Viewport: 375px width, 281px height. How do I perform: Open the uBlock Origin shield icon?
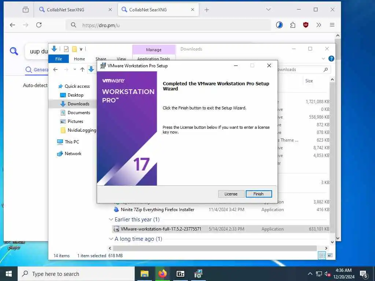pyautogui.click(x=306, y=25)
